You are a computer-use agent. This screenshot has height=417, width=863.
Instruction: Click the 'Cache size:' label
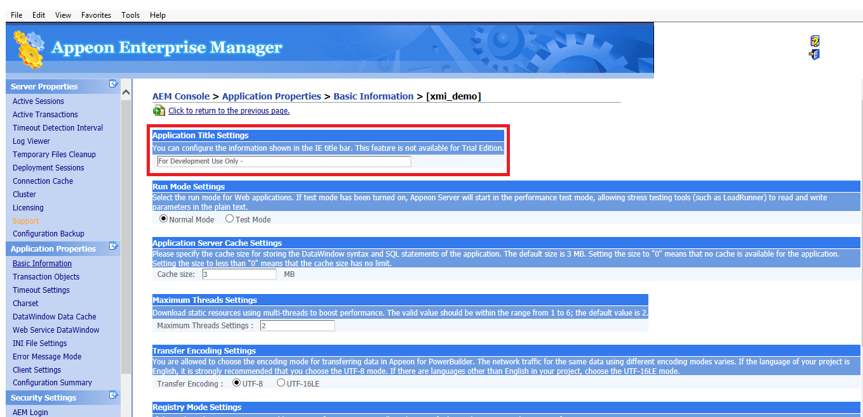click(176, 274)
